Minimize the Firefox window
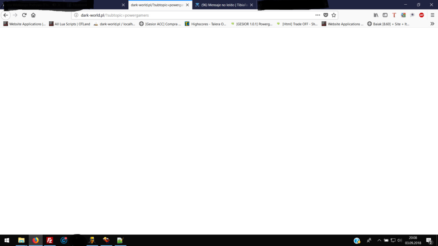 pos(405,5)
